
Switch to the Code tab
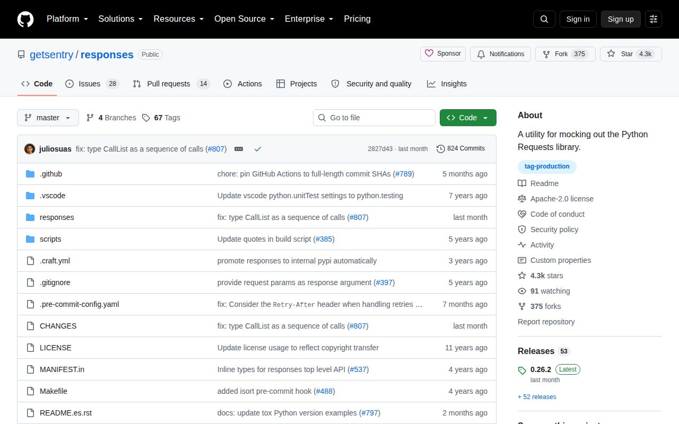(x=37, y=84)
